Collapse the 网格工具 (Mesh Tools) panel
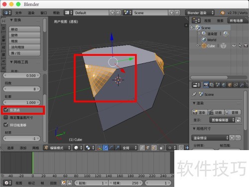Image resolution: width=249 pixels, height=187 pixels. (x=11, y=62)
